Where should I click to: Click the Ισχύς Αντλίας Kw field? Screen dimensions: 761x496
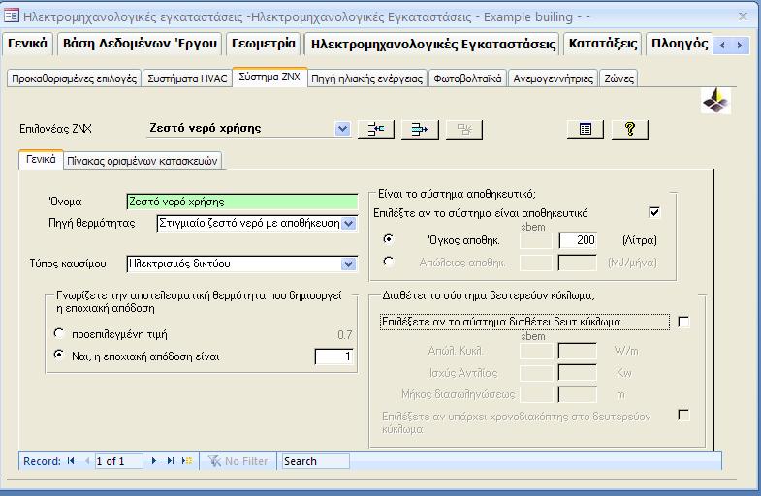click(578, 373)
